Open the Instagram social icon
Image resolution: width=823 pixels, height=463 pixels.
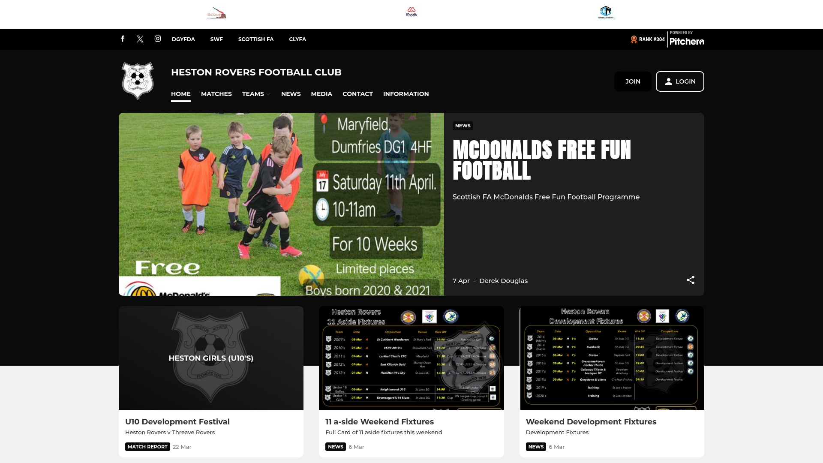(x=158, y=39)
